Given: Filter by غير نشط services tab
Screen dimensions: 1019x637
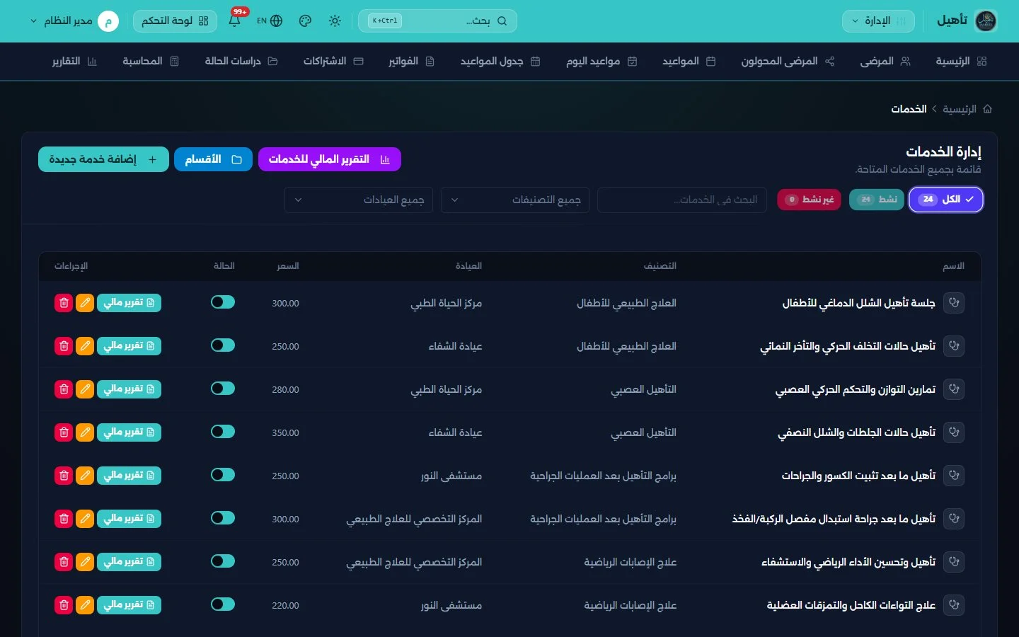Looking at the screenshot, I should (x=809, y=200).
